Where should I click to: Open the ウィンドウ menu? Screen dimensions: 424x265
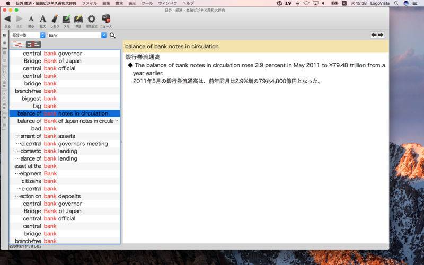pyautogui.click(x=167, y=3)
